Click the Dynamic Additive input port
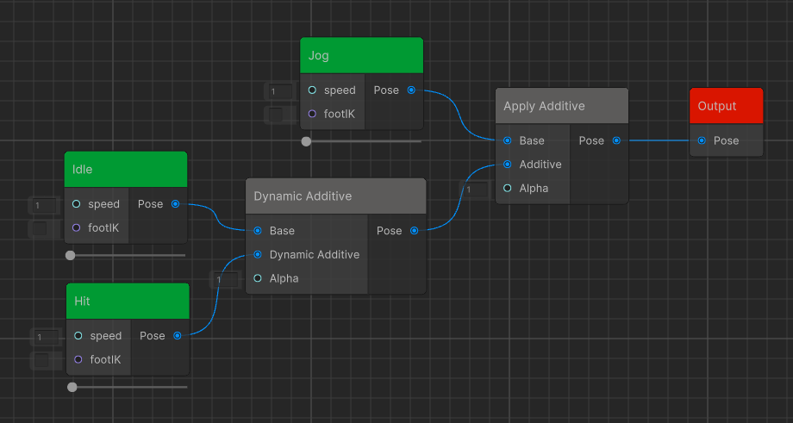Image resolution: width=793 pixels, height=423 pixels. point(258,254)
